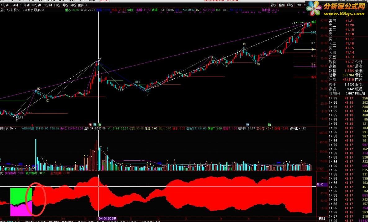The image size is (368, 222).
Task: Click the main chart indicator title TEM-数浪周期(90)
Action: click(33, 10)
